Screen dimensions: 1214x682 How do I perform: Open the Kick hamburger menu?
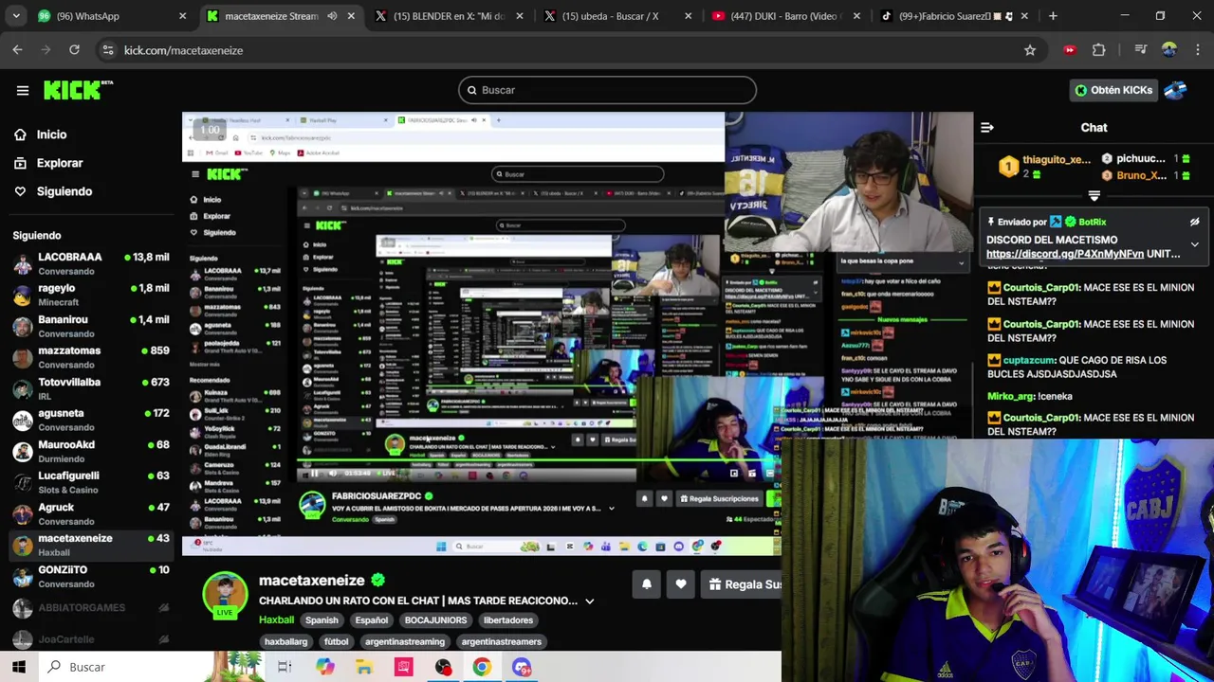click(23, 90)
